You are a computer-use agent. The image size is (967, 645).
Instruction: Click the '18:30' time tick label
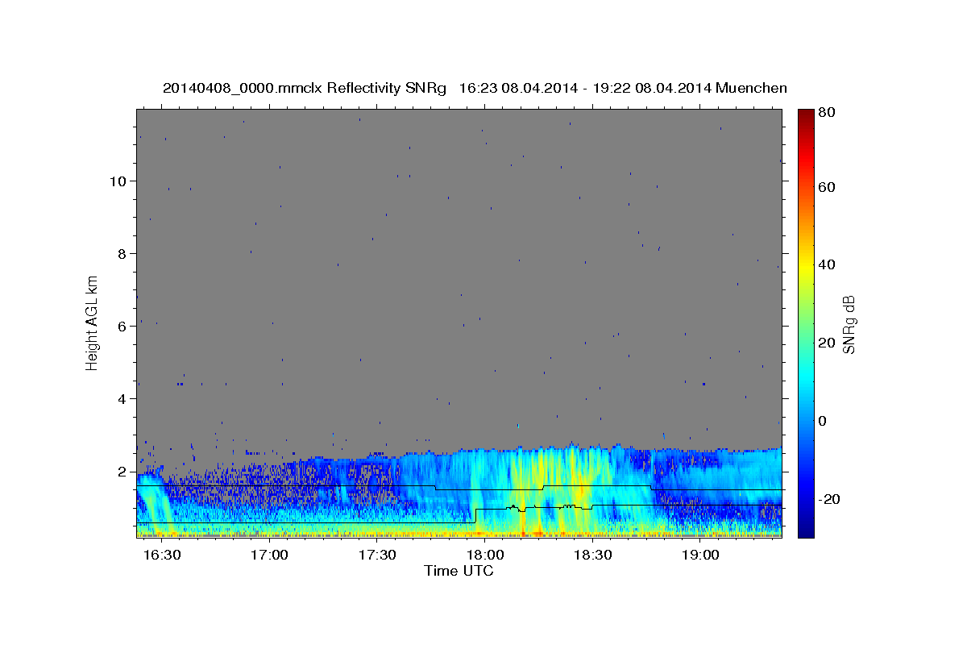pyautogui.click(x=593, y=556)
